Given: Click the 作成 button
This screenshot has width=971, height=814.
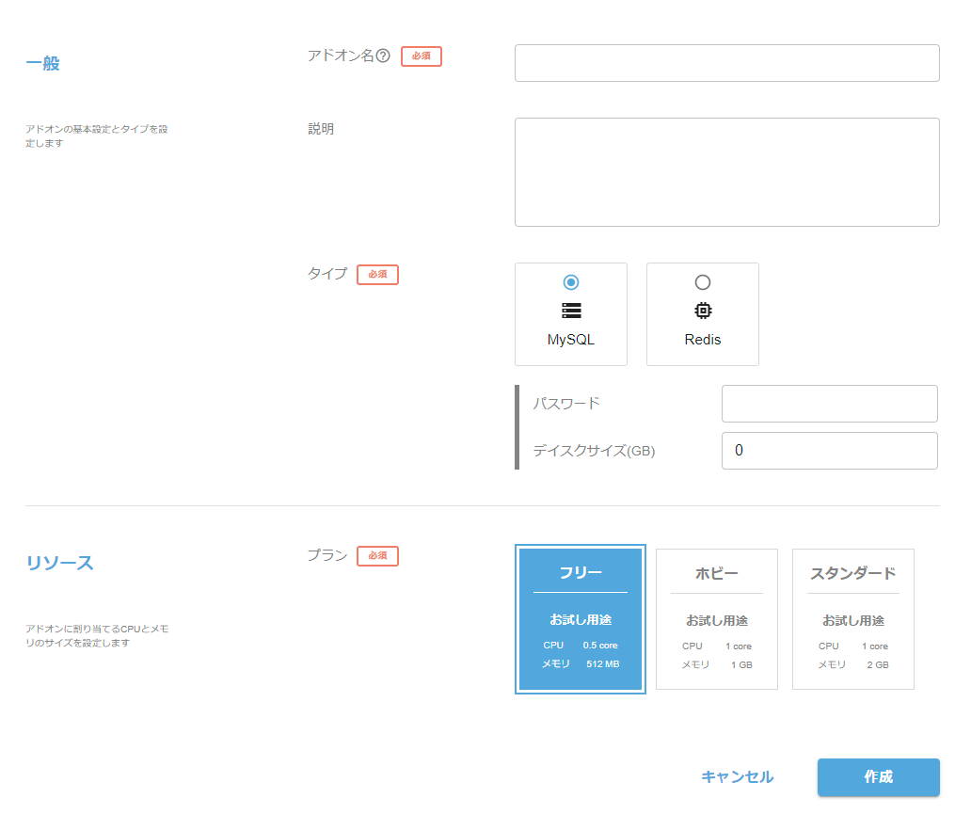Looking at the screenshot, I should coord(878,777).
